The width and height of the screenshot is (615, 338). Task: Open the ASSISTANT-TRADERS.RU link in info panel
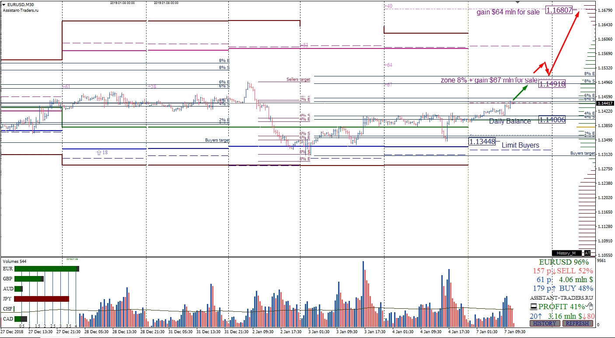click(x=561, y=297)
